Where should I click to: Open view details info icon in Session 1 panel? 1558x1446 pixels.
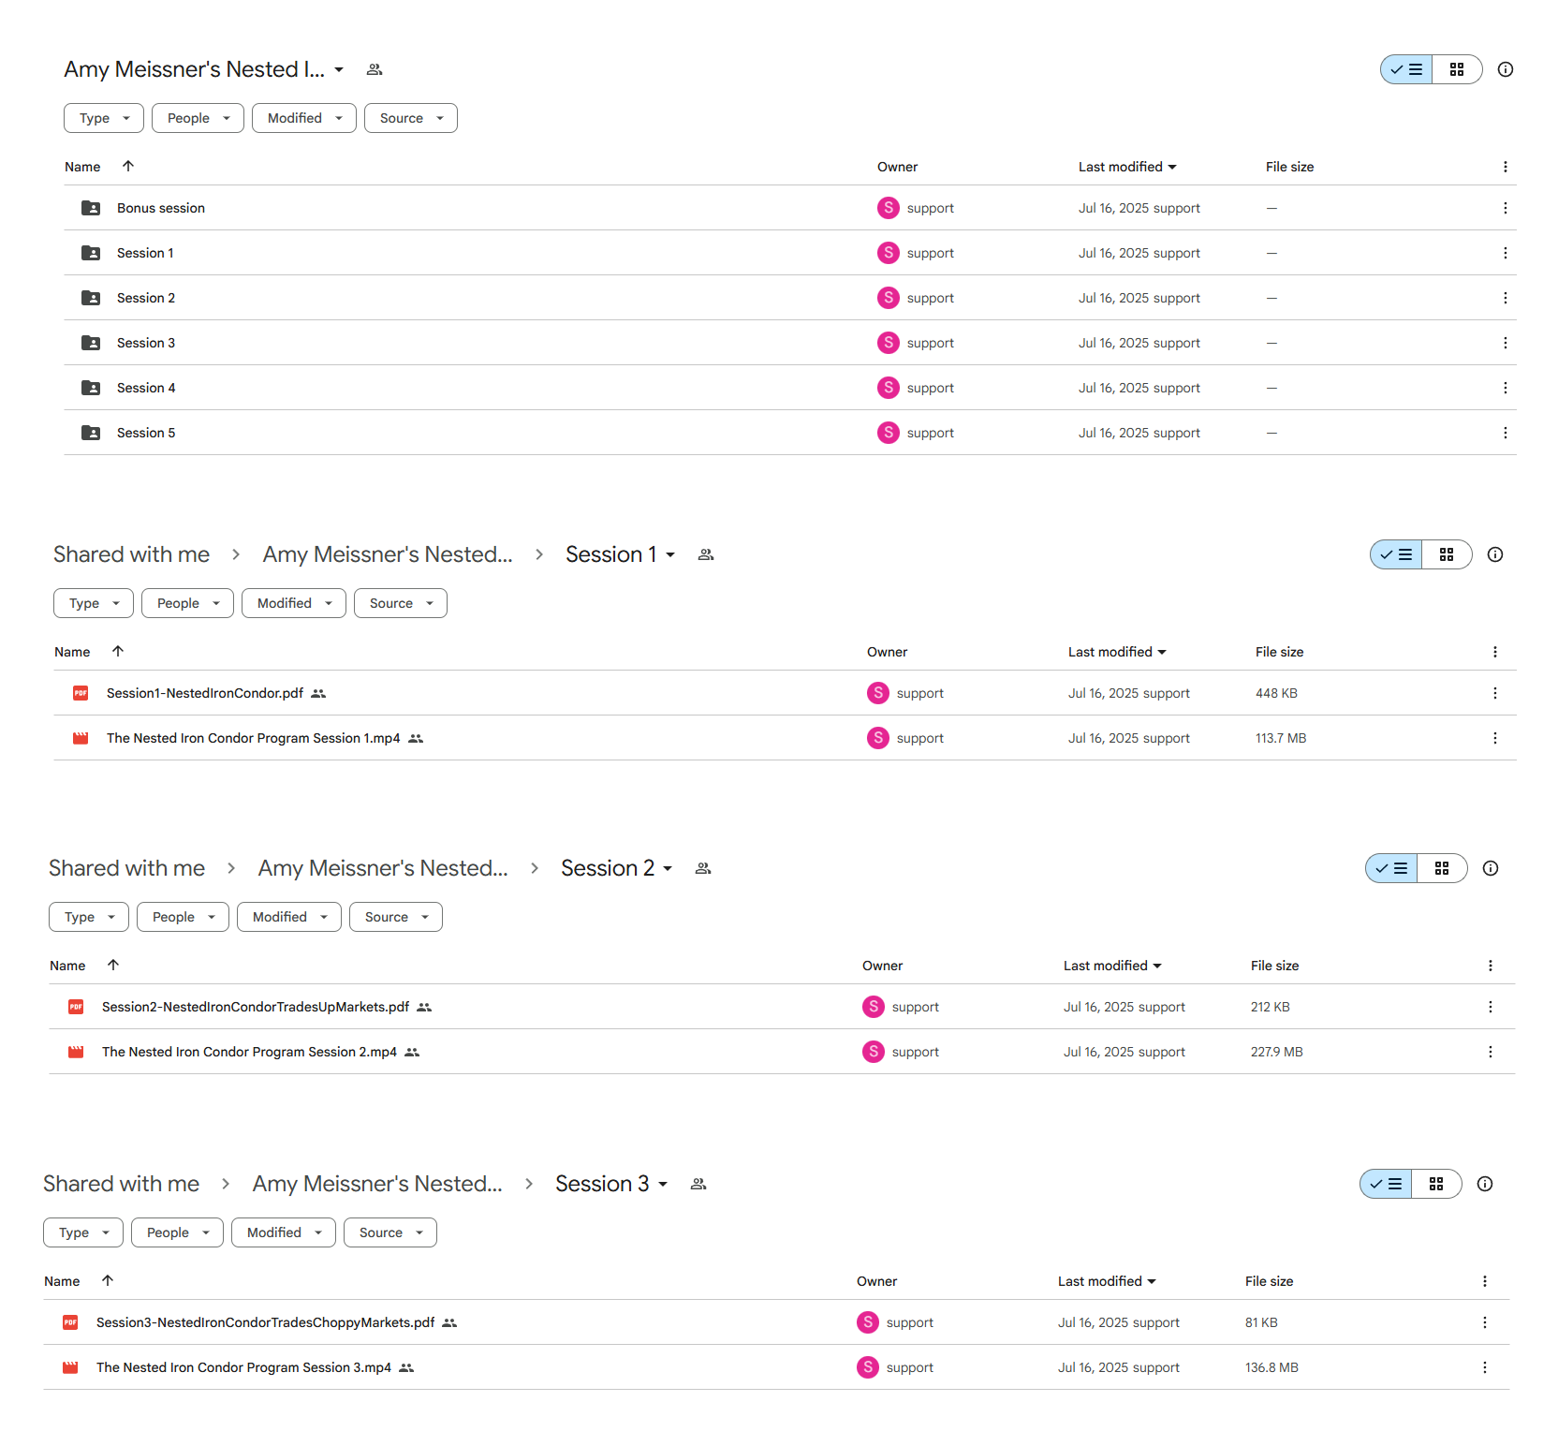[1495, 554]
